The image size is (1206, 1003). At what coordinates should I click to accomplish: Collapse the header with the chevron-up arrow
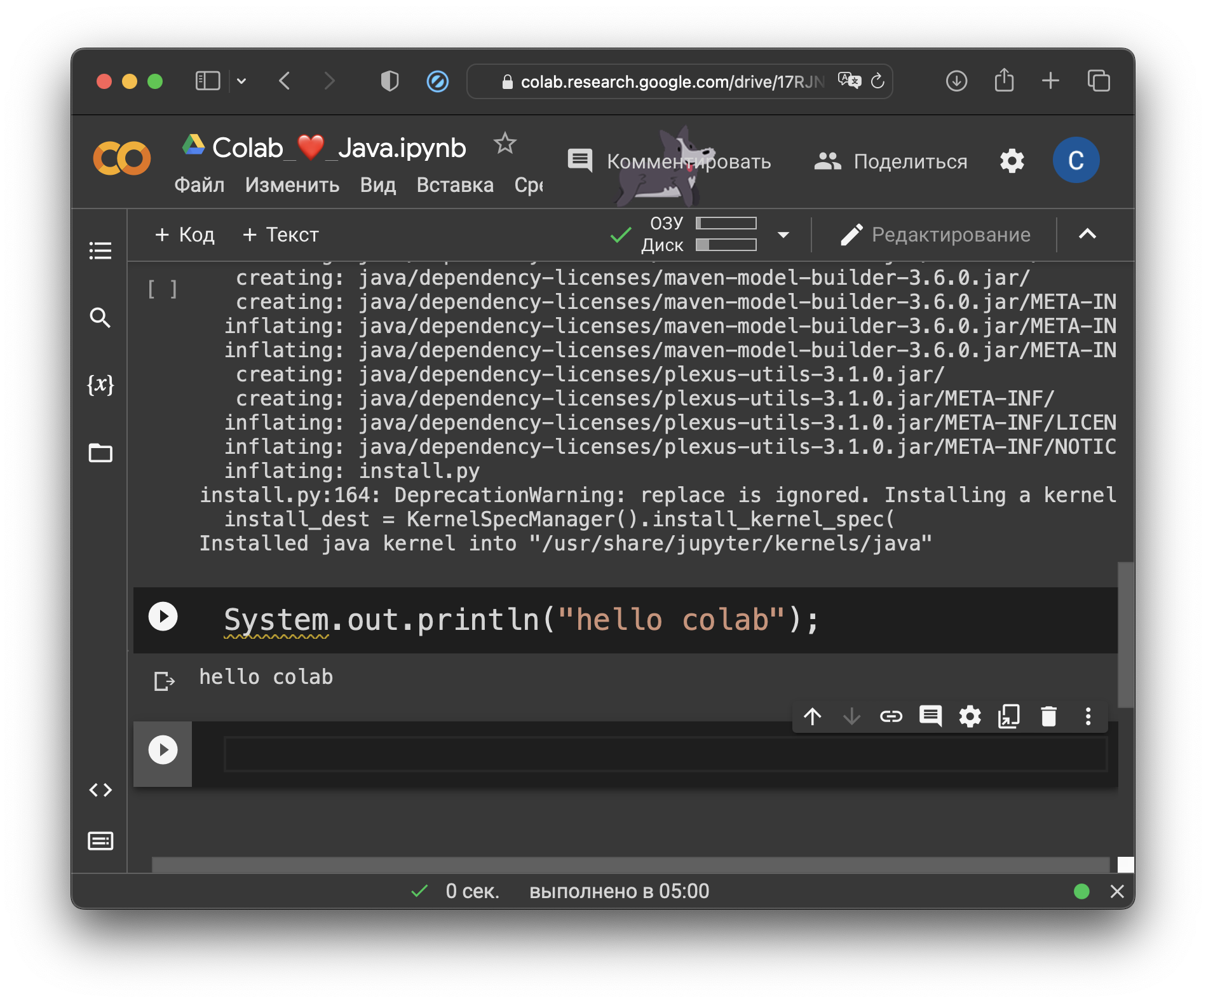click(x=1087, y=235)
